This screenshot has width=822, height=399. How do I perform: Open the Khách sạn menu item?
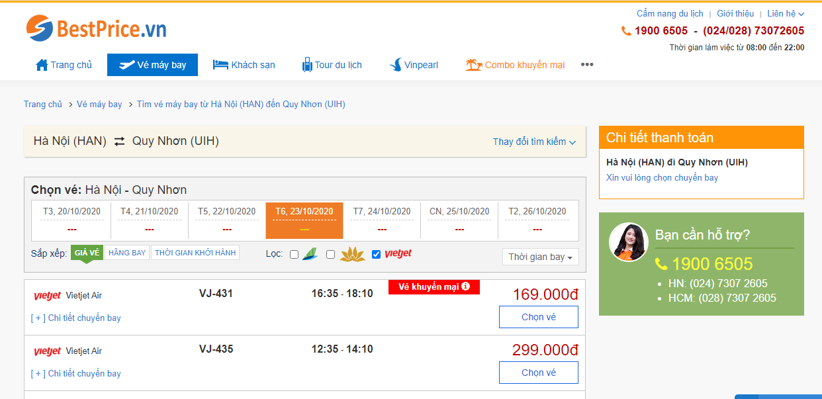tap(244, 65)
